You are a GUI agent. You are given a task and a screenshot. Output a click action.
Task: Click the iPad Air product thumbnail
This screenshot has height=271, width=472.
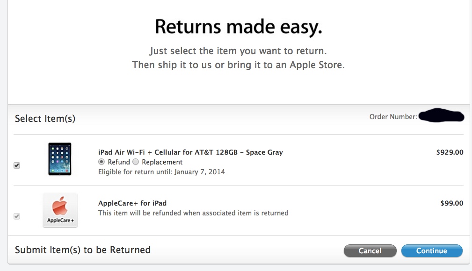click(59, 159)
